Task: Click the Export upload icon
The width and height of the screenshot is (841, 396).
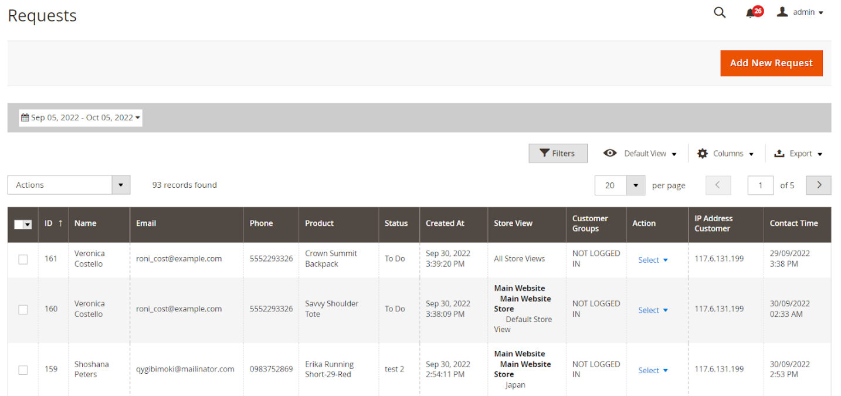Action: point(779,153)
